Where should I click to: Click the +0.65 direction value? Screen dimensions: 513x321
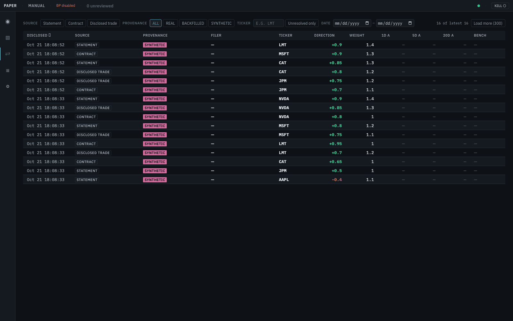(x=335, y=162)
